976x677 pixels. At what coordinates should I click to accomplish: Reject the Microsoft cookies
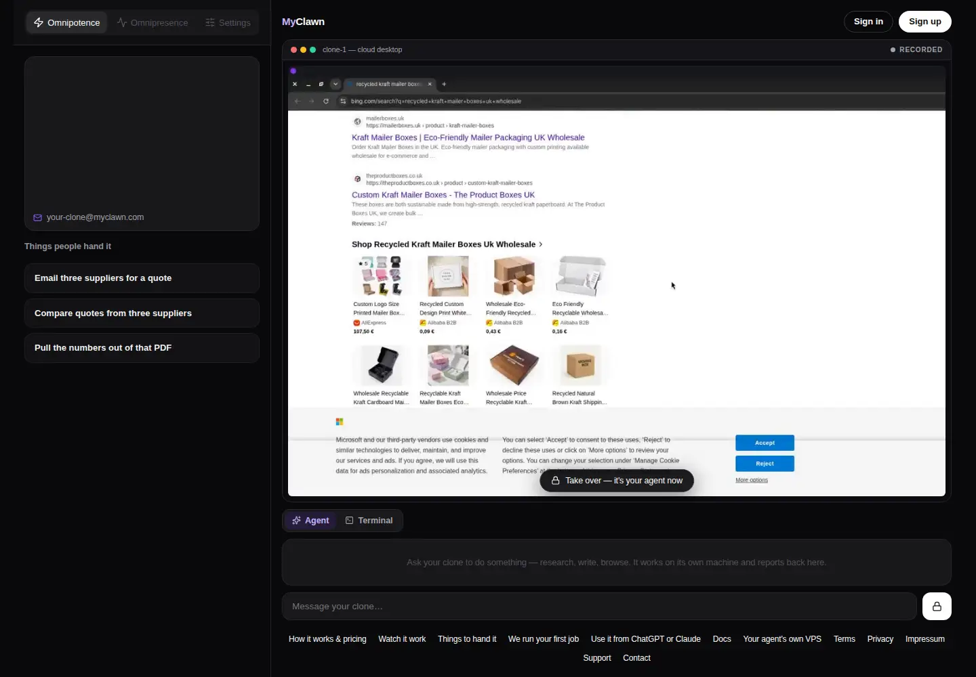[765, 464]
